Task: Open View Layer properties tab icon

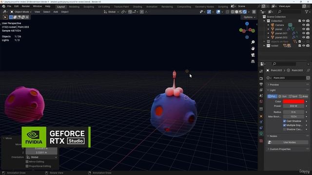Action: [261, 90]
